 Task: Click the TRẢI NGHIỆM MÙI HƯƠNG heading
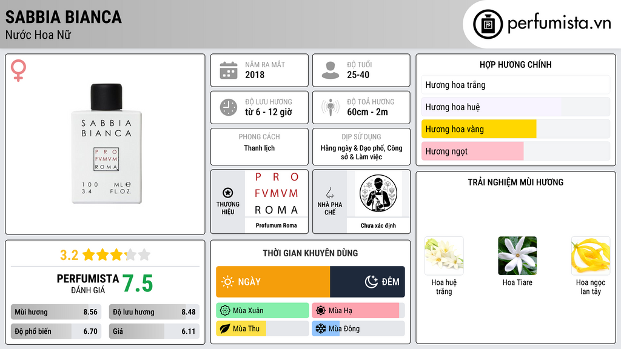click(515, 182)
